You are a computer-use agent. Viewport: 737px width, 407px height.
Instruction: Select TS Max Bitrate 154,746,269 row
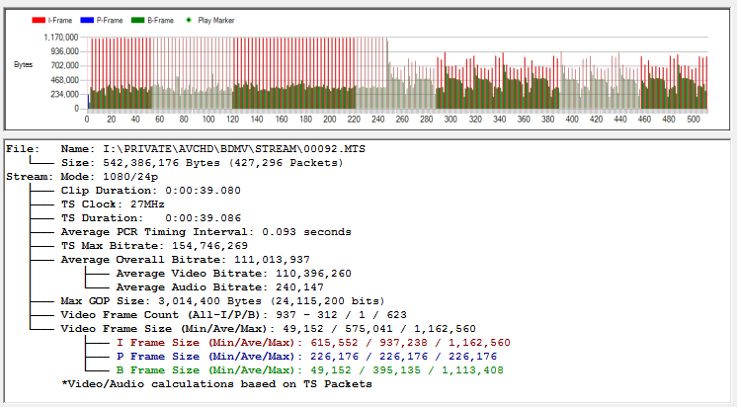154,246
